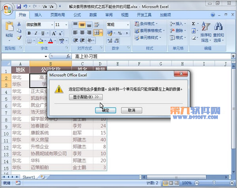Switch to 公式 ribbon tab
This screenshot has height=188, width=237.
click(77, 15)
